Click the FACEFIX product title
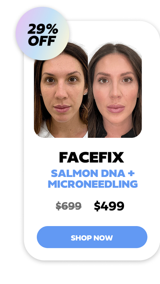The image size is (160, 284). [x=92, y=157]
